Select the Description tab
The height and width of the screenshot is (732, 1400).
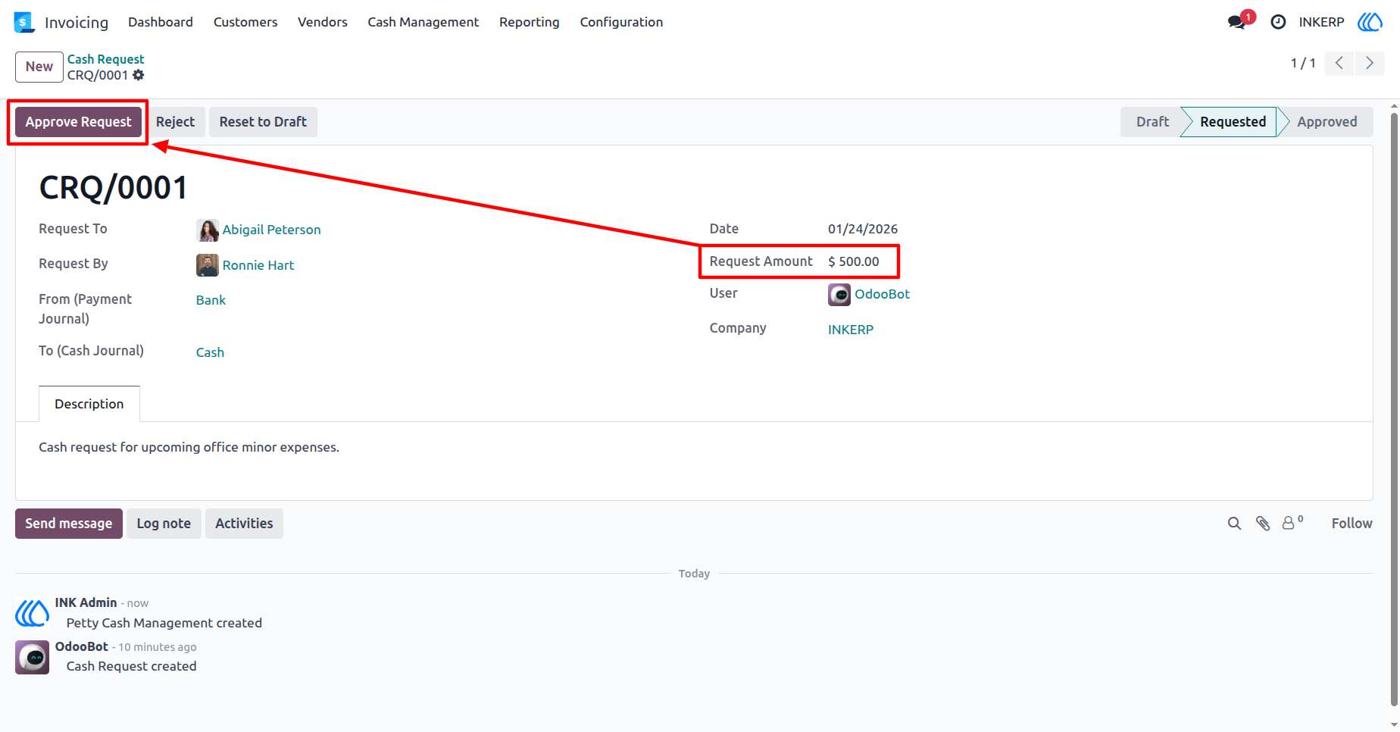click(x=89, y=404)
